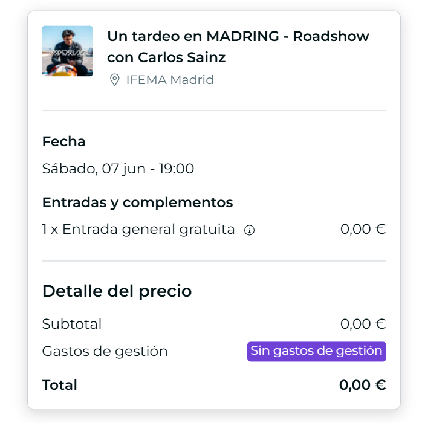
Task: Select the Subtotal 0,00 € value
Action: point(363,324)
